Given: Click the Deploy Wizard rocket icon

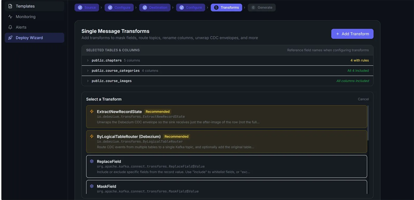Looking at the screenshot, I should (x=10, y=38).
